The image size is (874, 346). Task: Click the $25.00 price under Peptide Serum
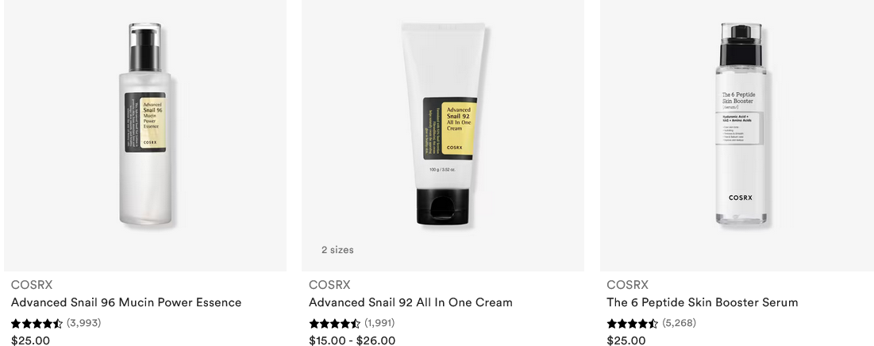pos(626,340)
